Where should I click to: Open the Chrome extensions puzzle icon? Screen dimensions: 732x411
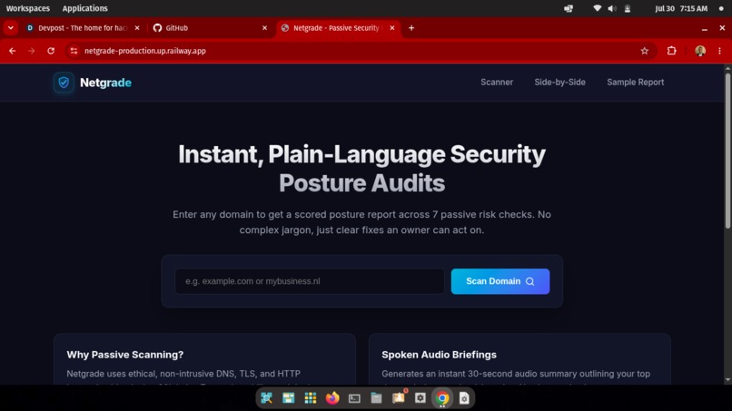click(x=671, y=51)
